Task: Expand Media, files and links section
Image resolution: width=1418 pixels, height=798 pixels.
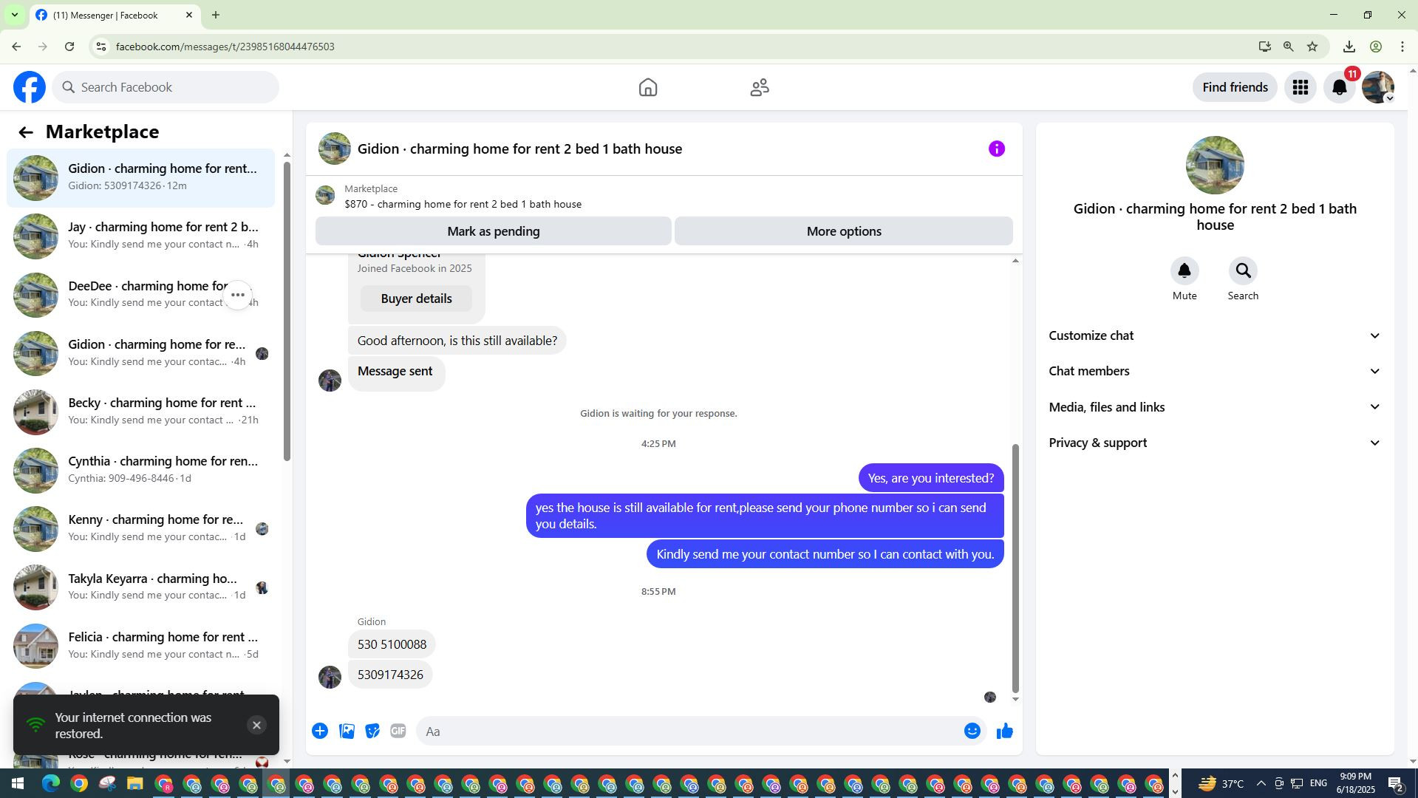Action: click(x=1215, y=407)
